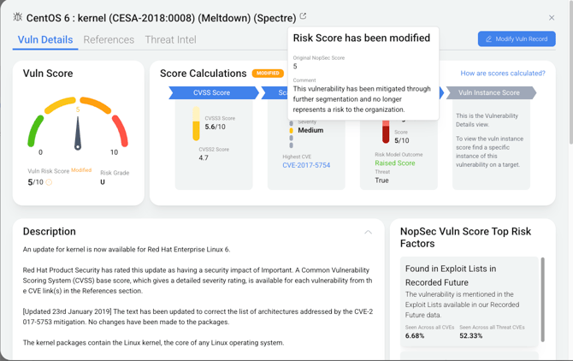Open the Threat Intel tab
Viewport: 573px width, 361px height.
click(170, 39)
